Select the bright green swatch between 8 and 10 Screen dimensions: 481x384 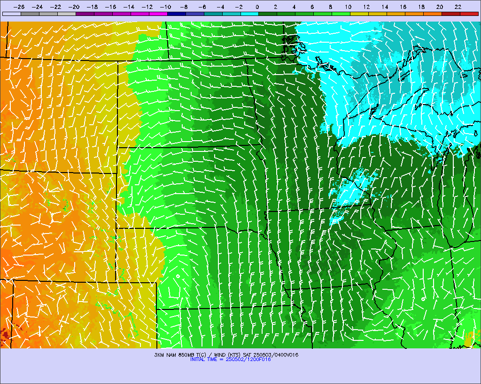coord(341,14)
